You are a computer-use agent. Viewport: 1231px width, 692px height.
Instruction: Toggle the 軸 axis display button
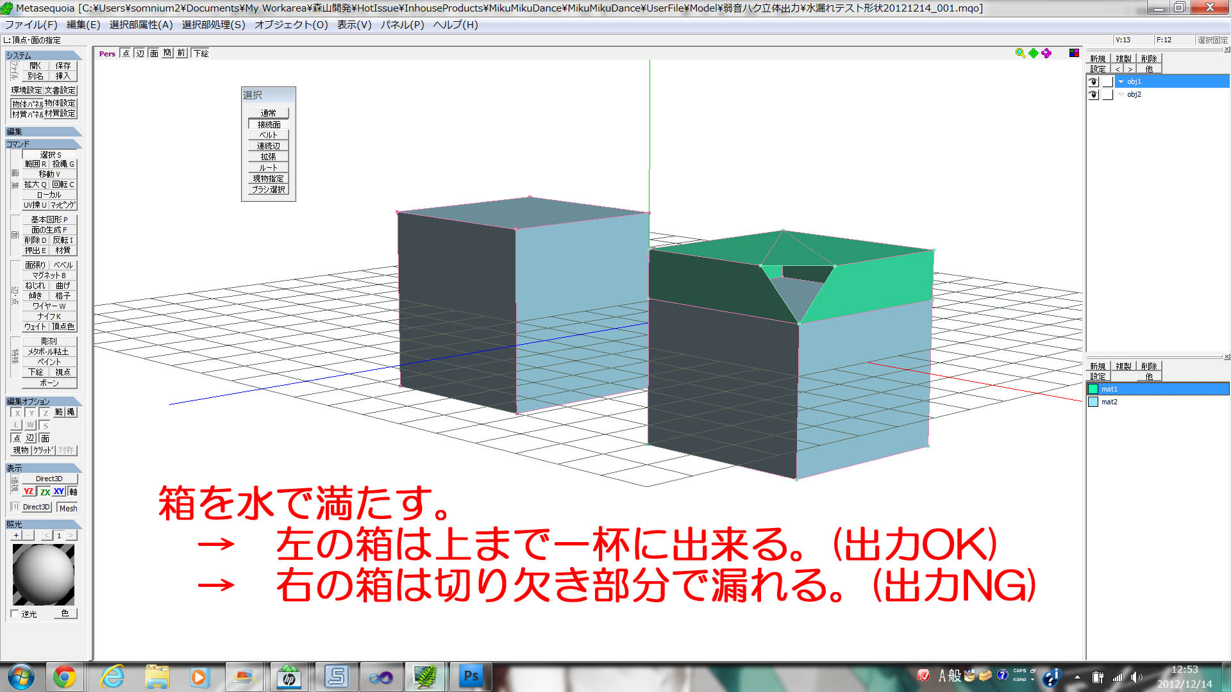tap(73, 491)
